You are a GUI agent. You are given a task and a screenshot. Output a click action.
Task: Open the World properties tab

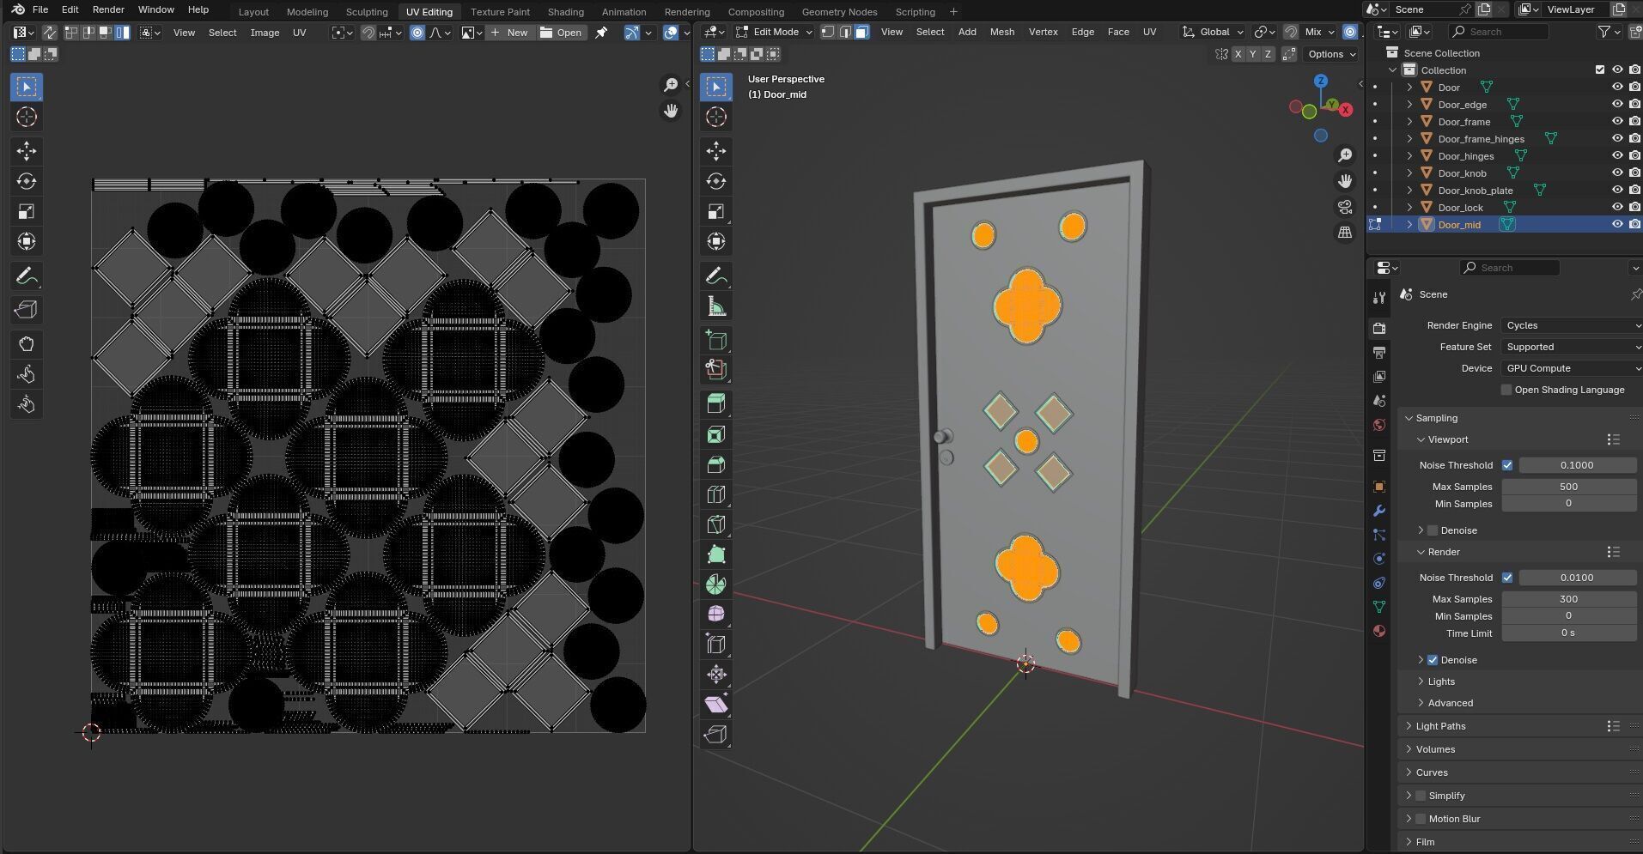click(x=1379, y=425)
